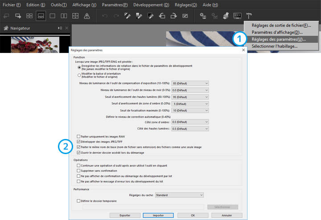Click the hammer settings tool icon
This screenshot has height=220, width=321.
coord(249,16)
